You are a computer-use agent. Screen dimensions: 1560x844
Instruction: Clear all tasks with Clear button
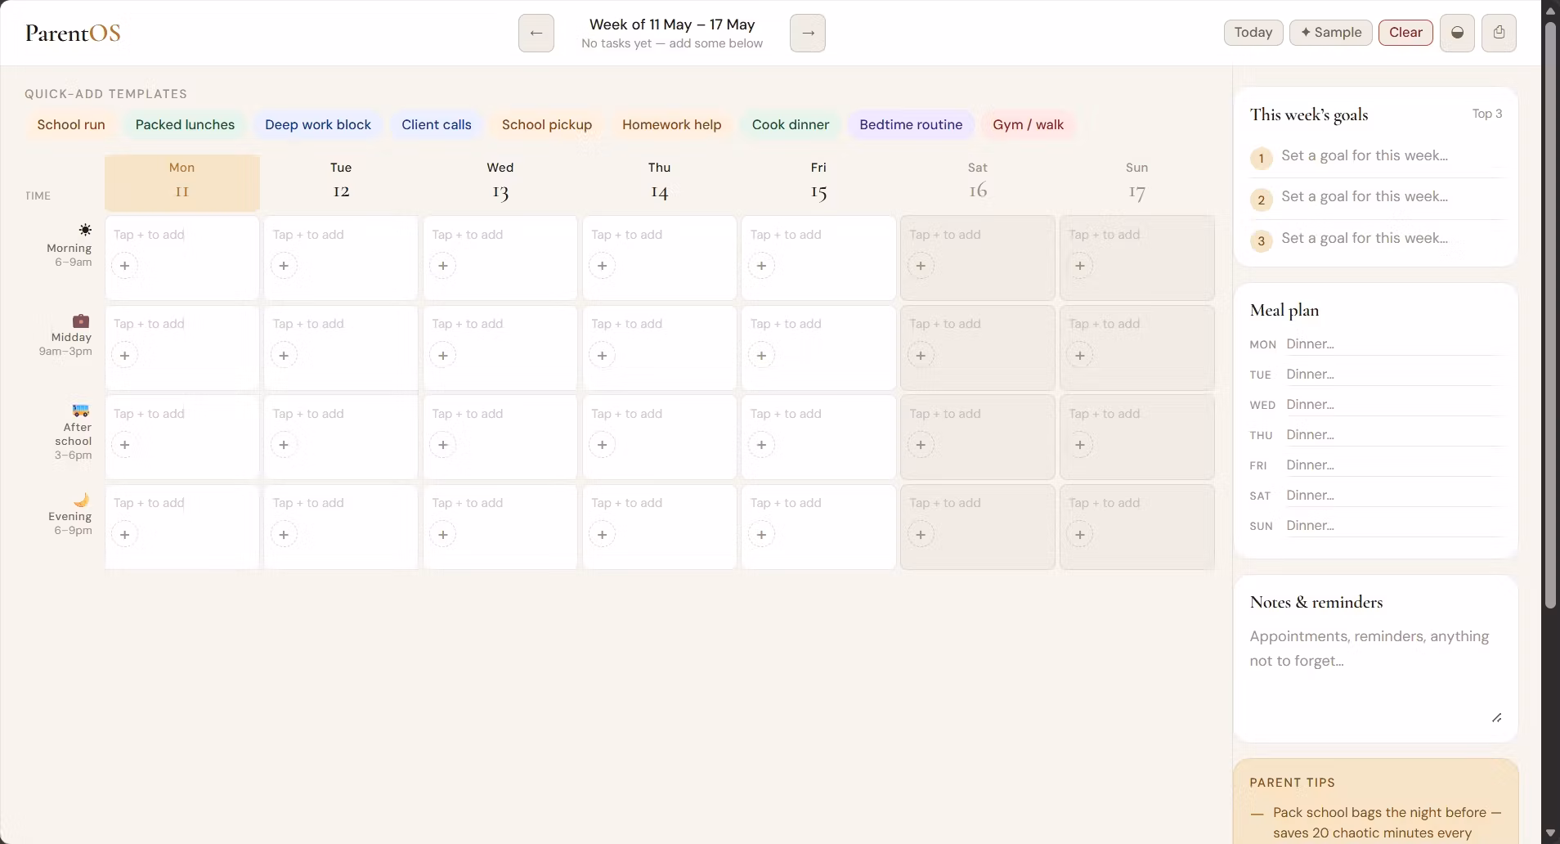click(x=1405, y=33)
